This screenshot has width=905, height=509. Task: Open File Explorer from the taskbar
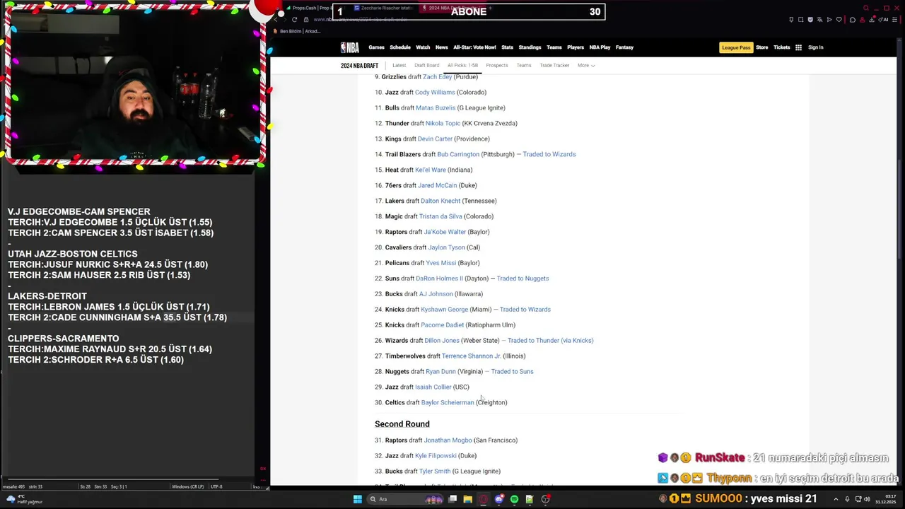pos(467,499)
